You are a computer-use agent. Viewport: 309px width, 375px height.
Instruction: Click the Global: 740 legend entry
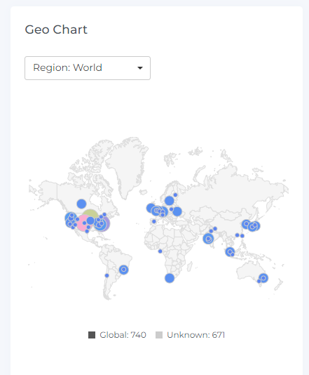[x=117, y=335]
